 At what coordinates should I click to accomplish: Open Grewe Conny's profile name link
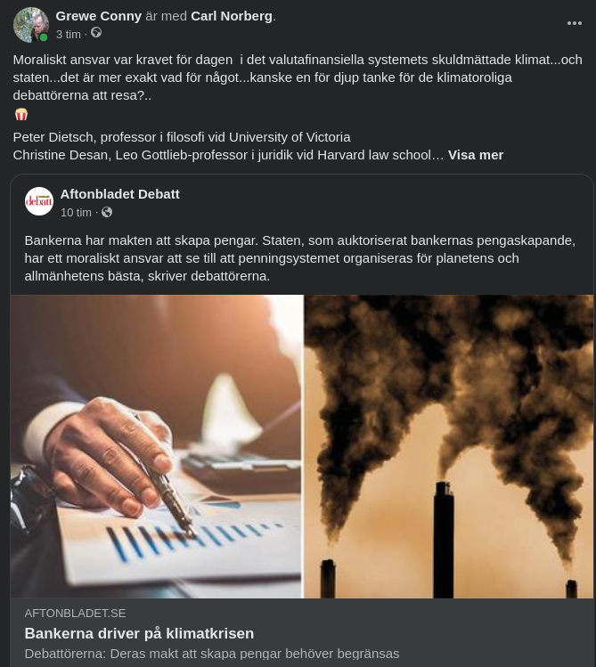[98, 16]
